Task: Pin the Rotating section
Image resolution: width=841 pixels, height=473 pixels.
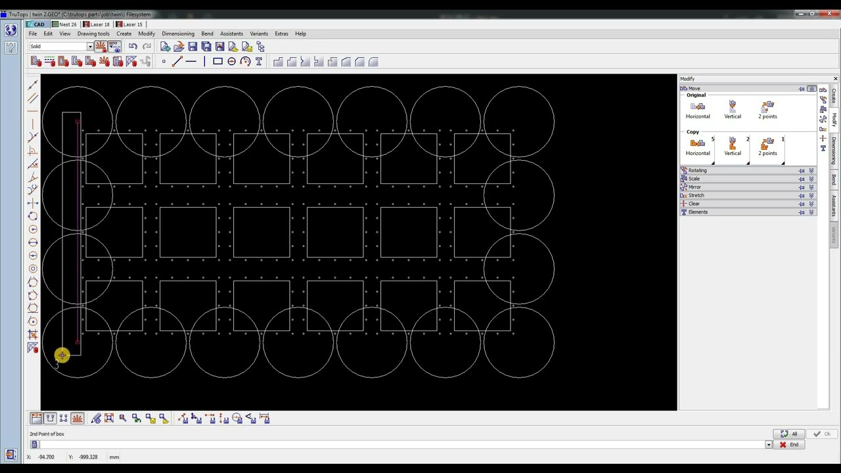Action: pos(802,171)
